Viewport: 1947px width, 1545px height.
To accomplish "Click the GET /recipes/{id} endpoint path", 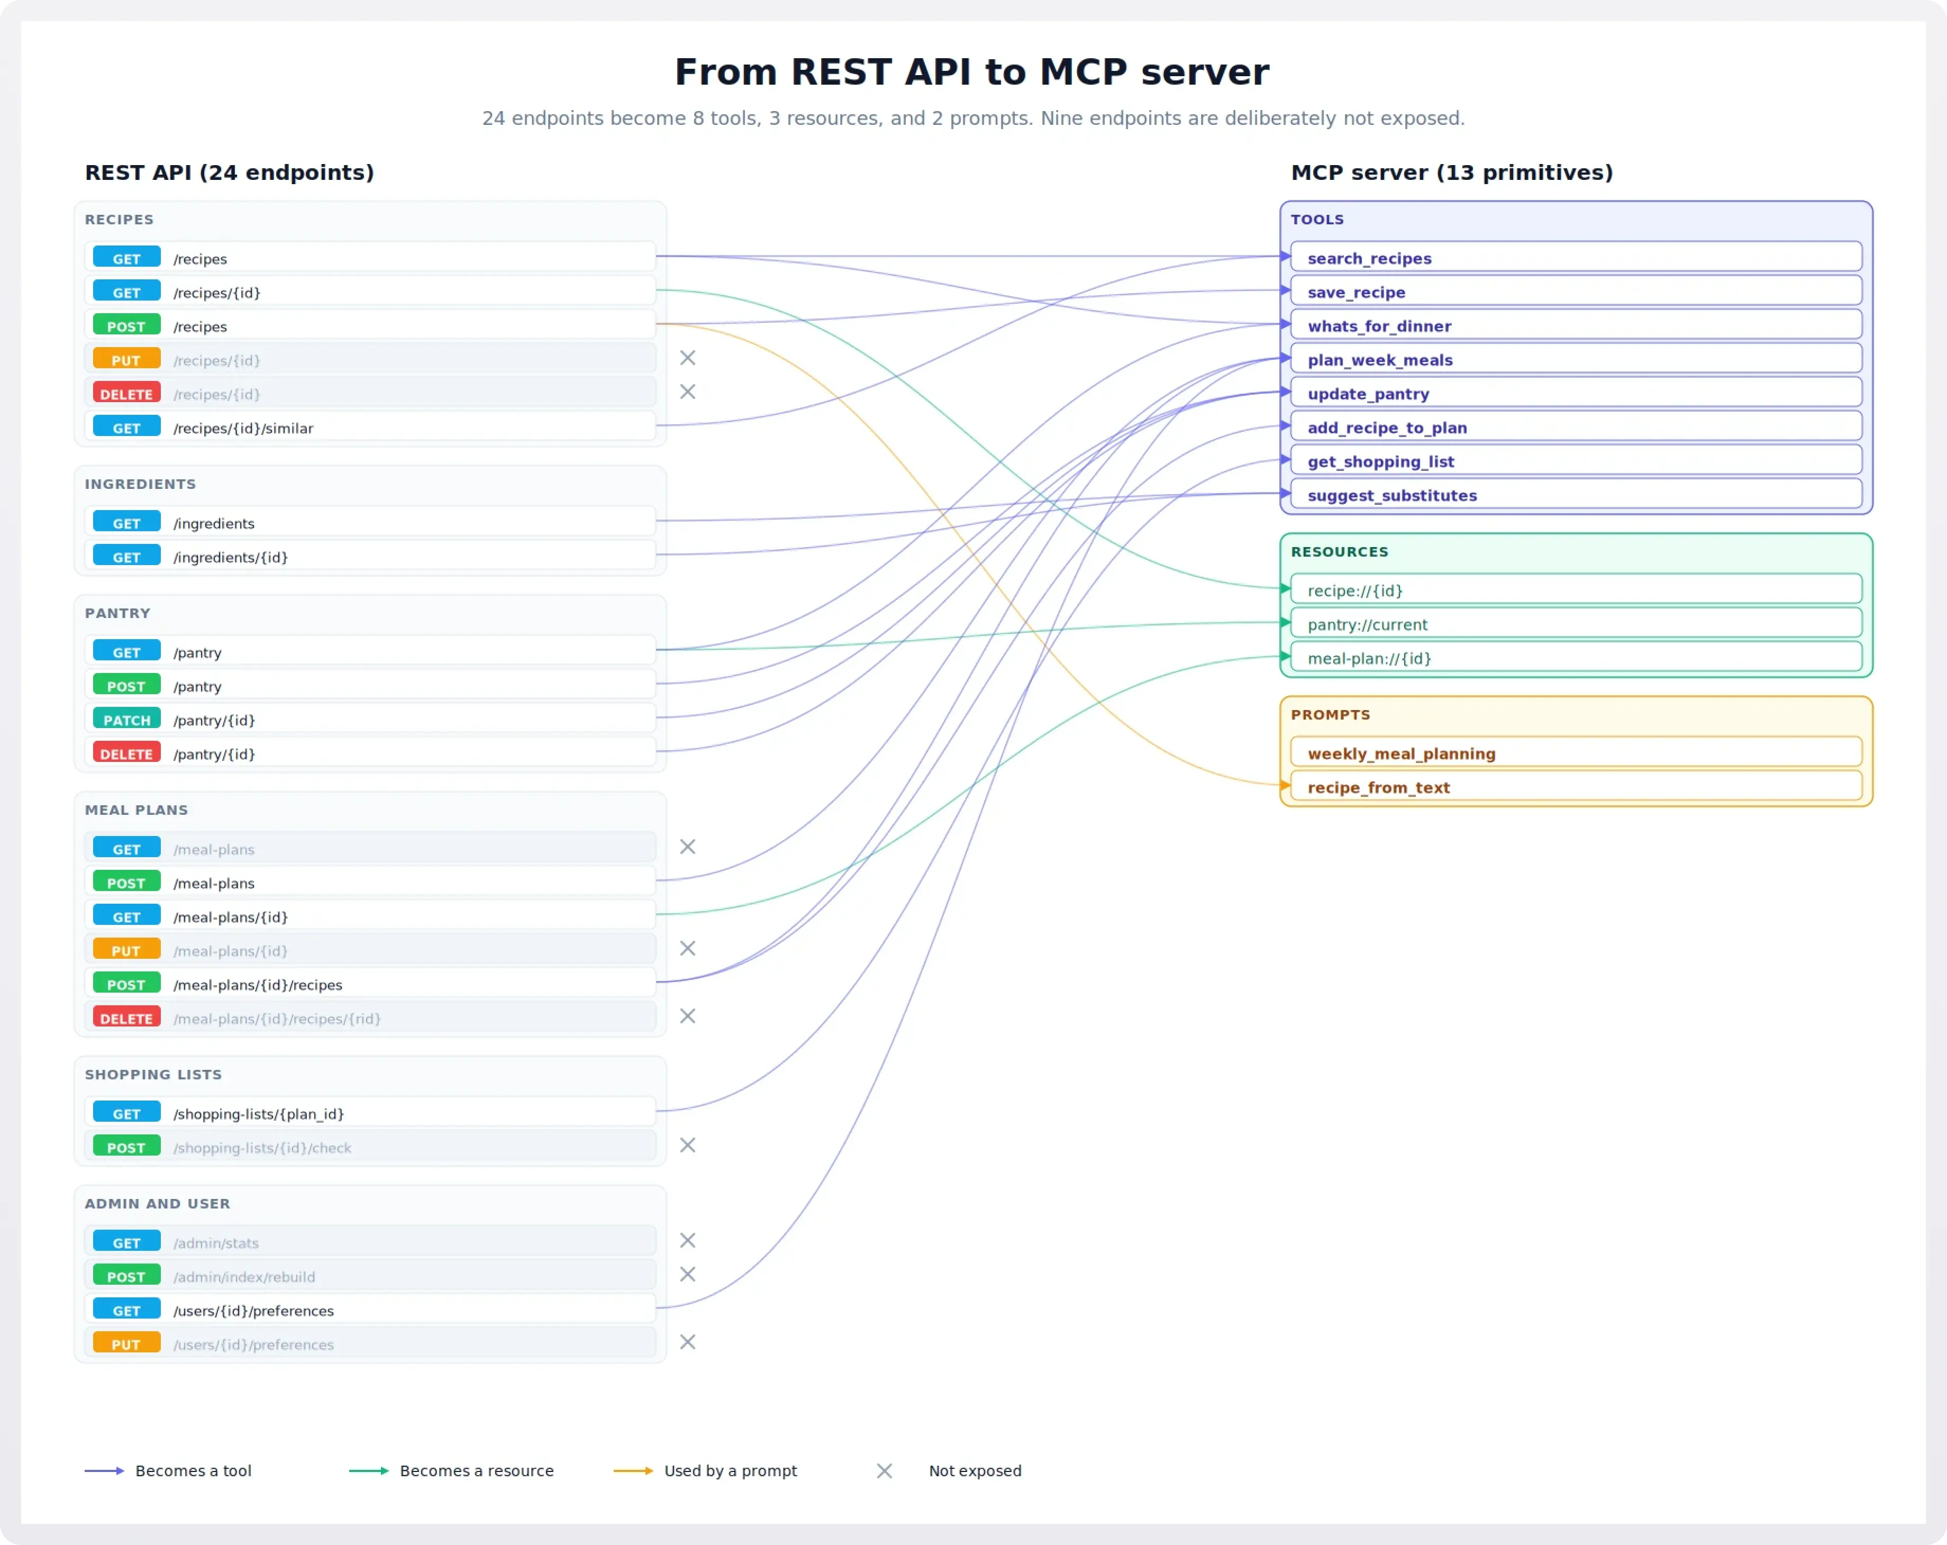I will click(217, 293).
